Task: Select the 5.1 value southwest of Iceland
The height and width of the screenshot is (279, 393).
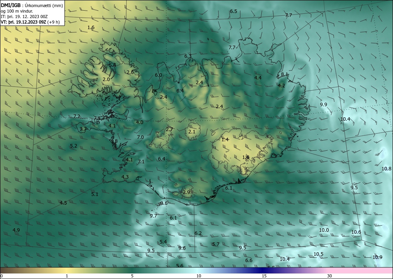Action: click(95, 194)
